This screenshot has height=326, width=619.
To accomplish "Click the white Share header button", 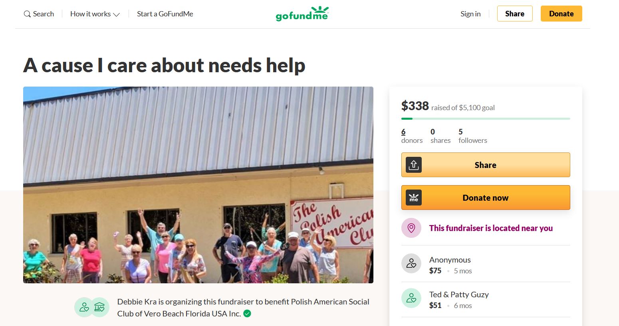I will click(x=515, y=14).
